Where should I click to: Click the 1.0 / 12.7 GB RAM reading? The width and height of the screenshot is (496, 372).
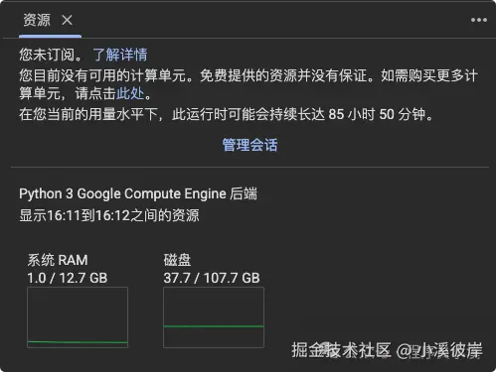click(68, 278)
